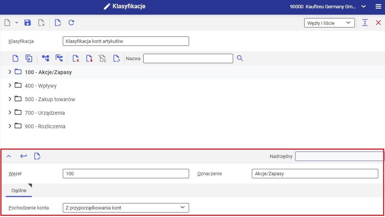
Task: Refresh the Klasyfikacje view
Action: click(71, 23)
